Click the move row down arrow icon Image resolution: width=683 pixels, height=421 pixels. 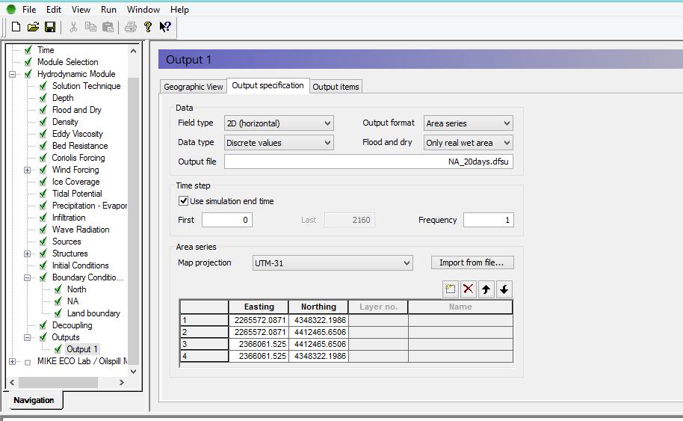coord(504,289)
